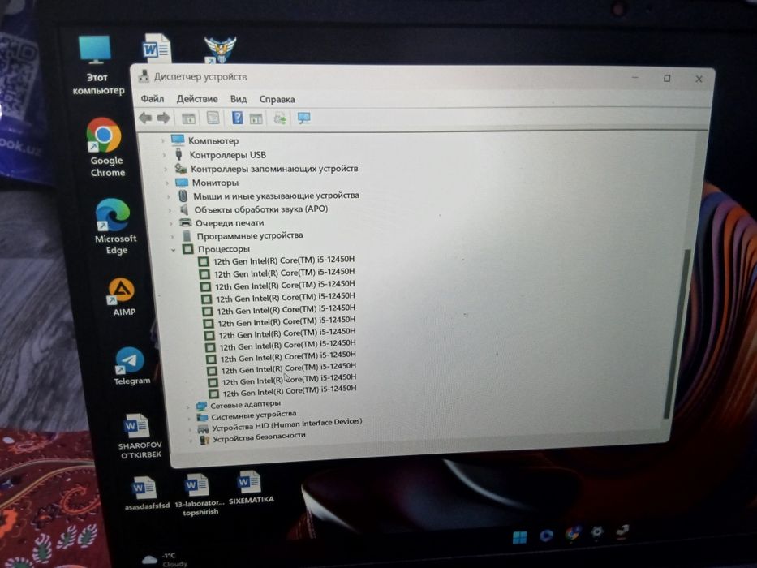Open Microsoft Edge desktop shortcut
757x568 pixels.
pos(114,226)
